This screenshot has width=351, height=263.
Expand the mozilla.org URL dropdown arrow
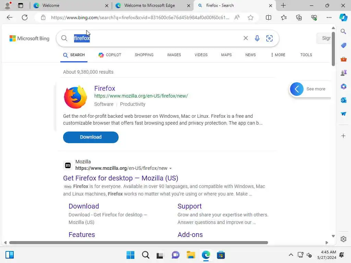pos(171,168)
